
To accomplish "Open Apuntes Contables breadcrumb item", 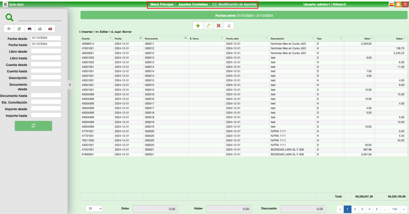I will (x=193, y=4).
